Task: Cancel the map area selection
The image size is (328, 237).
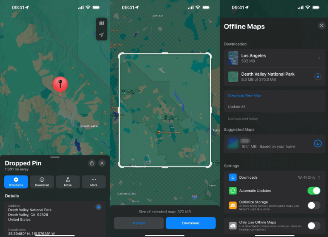Action: (139, 223)
